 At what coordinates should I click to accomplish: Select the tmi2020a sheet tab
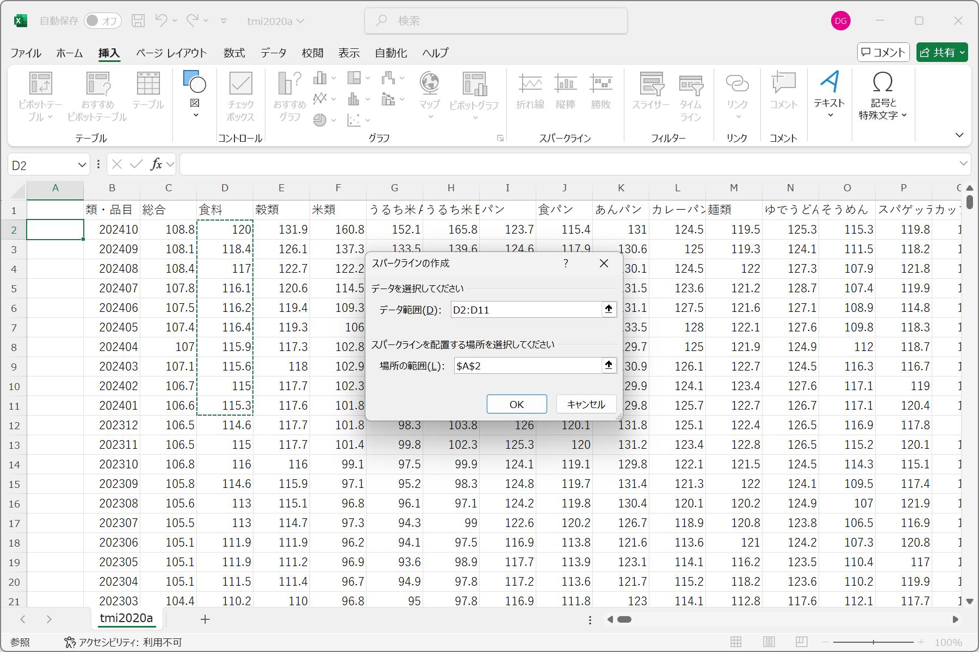(126, 618)
